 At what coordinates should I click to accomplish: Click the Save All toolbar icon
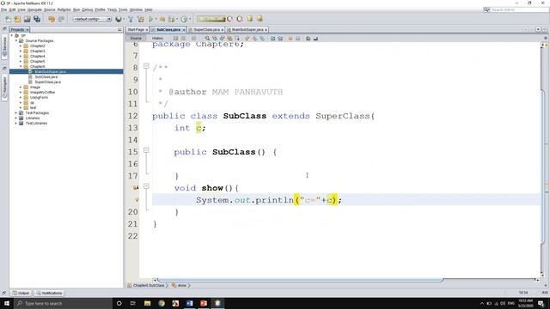37,19
